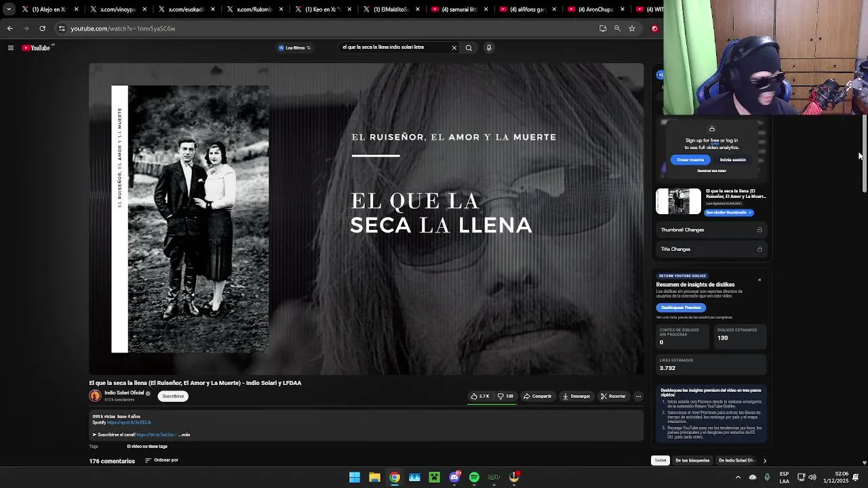
Task: Open the side panel video thumbnail
Action: tap(678, 201)
